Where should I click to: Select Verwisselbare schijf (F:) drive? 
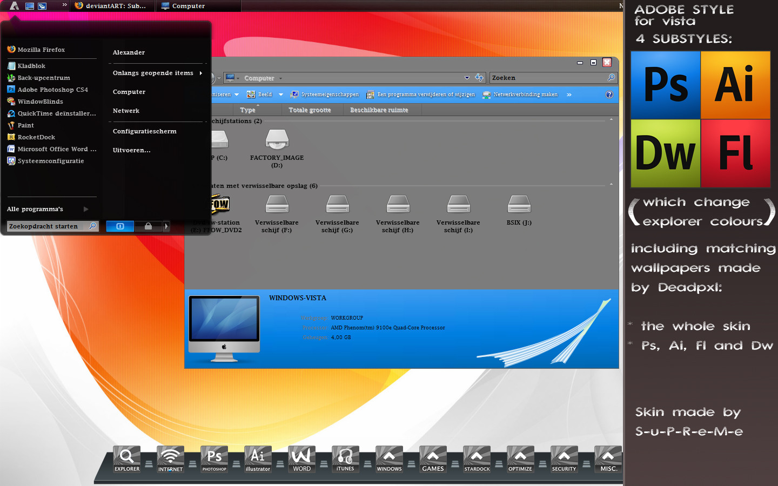coord(277,214)
